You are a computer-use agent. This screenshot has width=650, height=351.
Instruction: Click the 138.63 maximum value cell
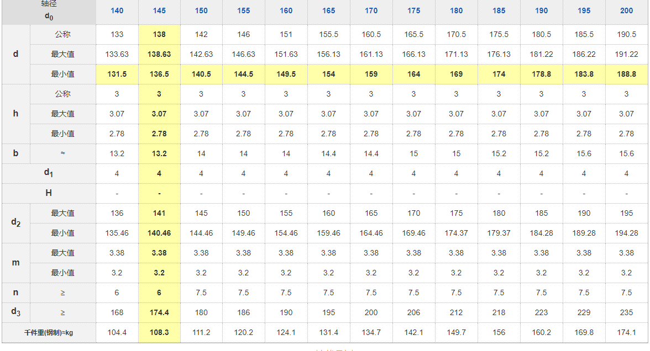(x=159, y=54)
